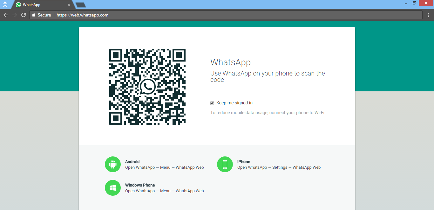Click the WhatsApp logo inside QR code
Screen dimensions: 434x210
point(147,87)
